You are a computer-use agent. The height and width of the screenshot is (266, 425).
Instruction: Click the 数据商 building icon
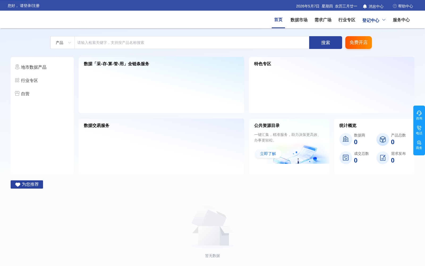coord(346,139)
